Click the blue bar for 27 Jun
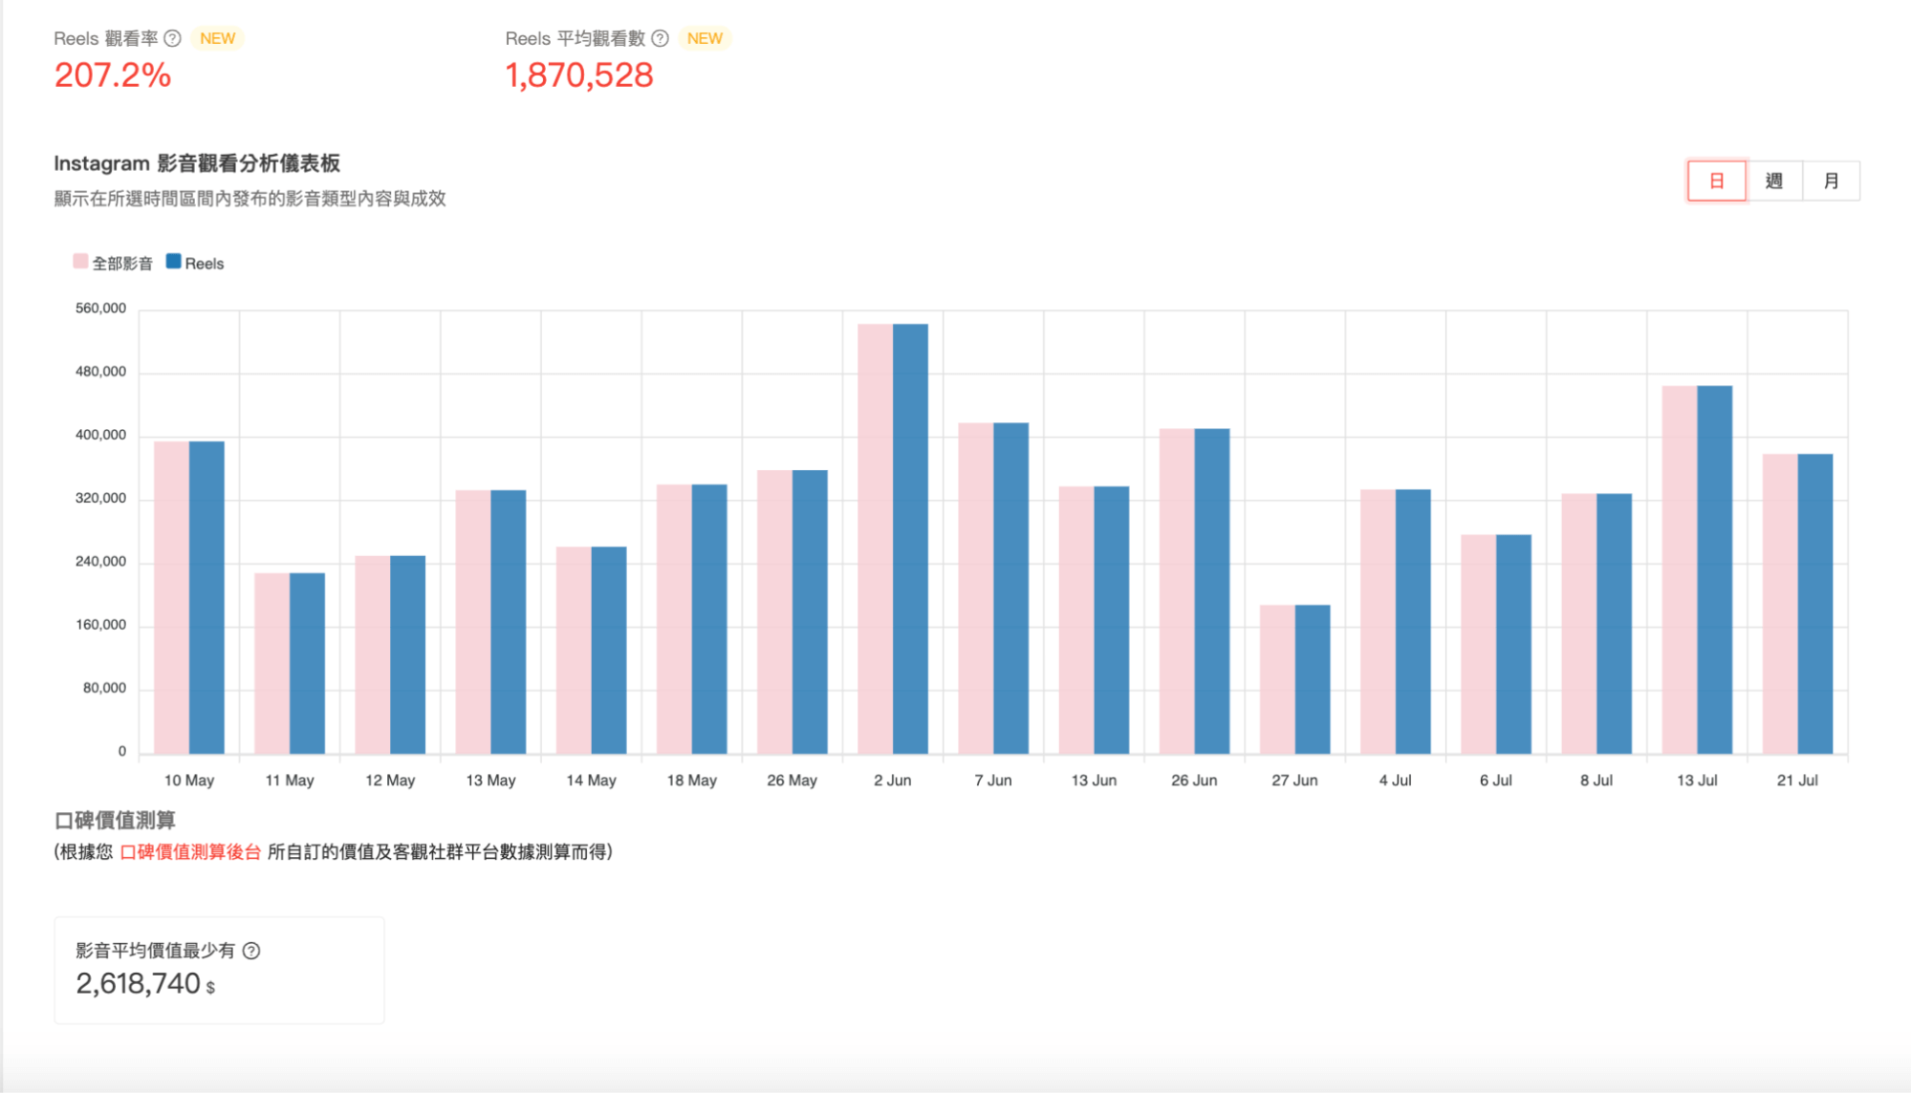1911x1093 pixels. (x=1313, y=679)
